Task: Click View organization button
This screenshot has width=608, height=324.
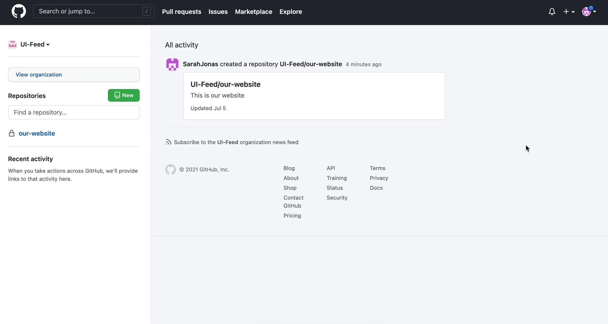Action: (x=74, y=75)
